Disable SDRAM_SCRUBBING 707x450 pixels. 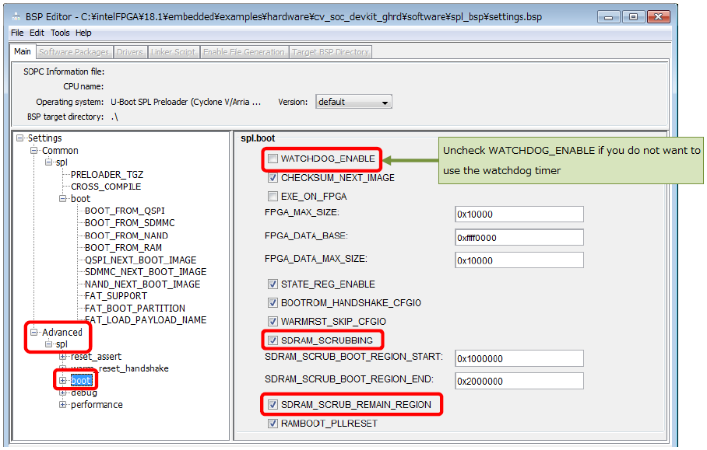273,340
